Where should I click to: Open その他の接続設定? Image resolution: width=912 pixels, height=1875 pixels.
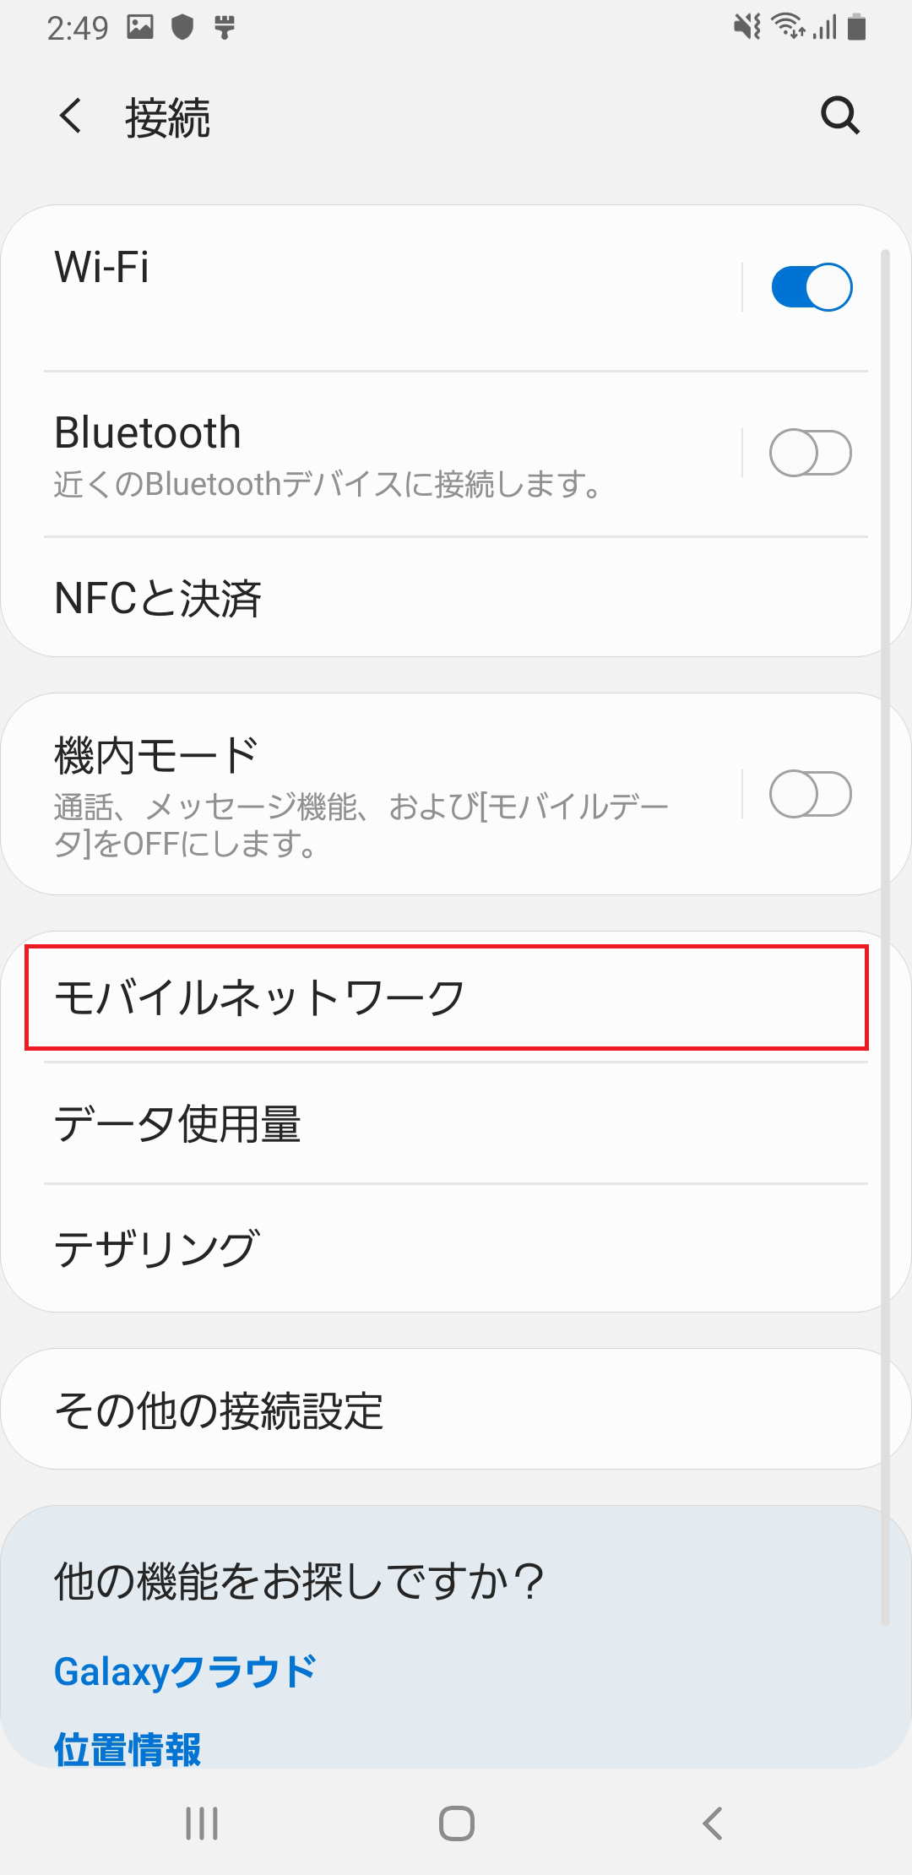pyautogui.click(x=448, y=1408)
